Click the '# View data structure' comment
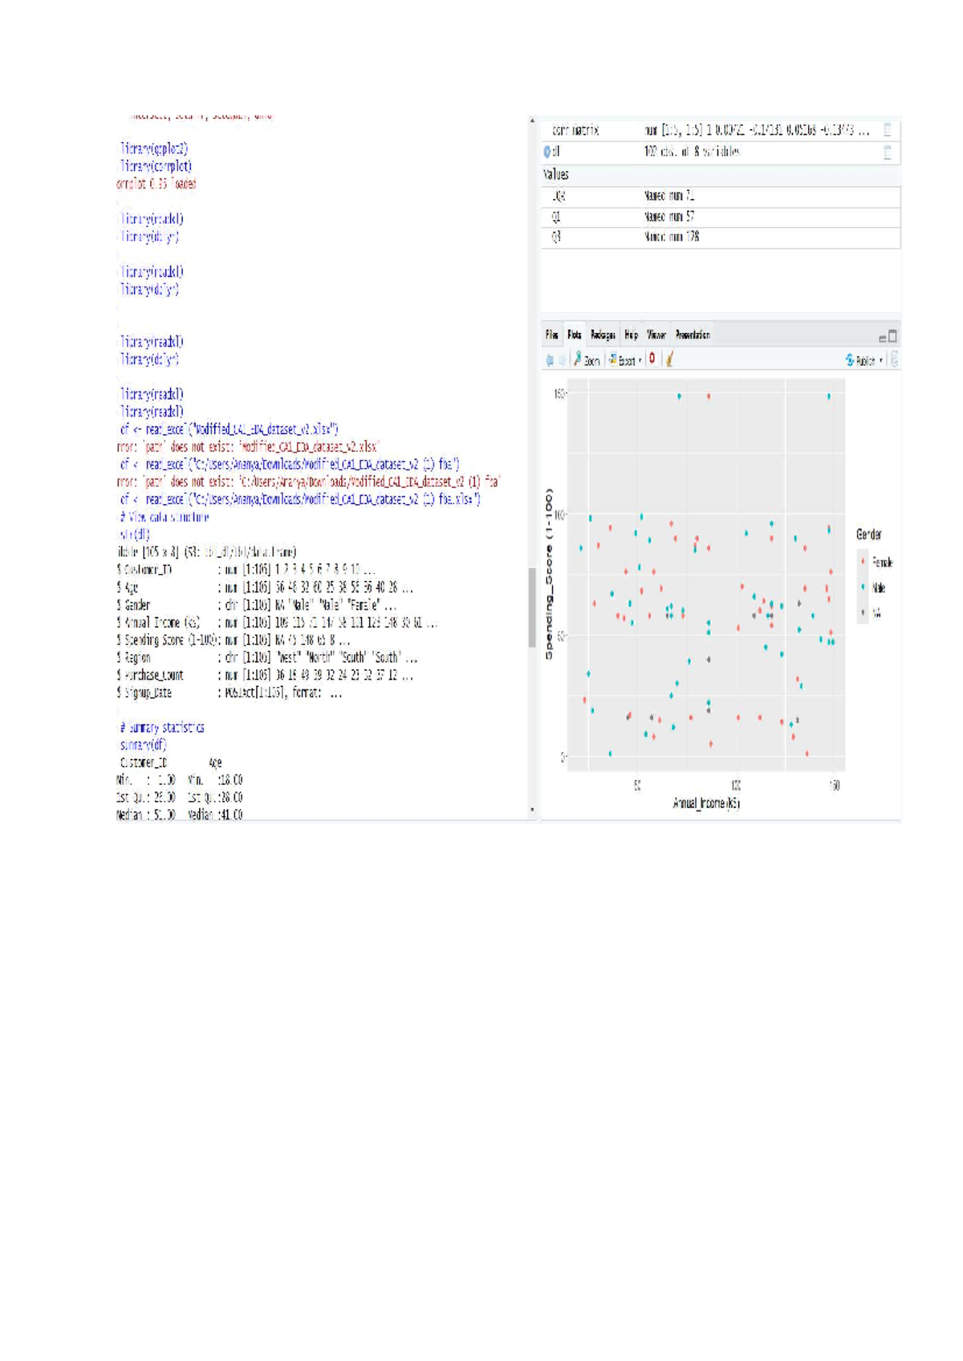The height and width of the screenshot is (1361, 963). point(164,518)
